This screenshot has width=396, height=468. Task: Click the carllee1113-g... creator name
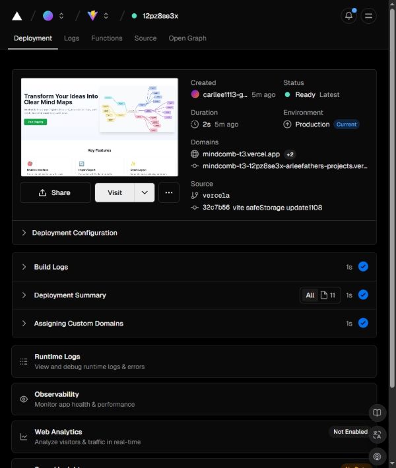pyautogui.click(x=225, y=95)
